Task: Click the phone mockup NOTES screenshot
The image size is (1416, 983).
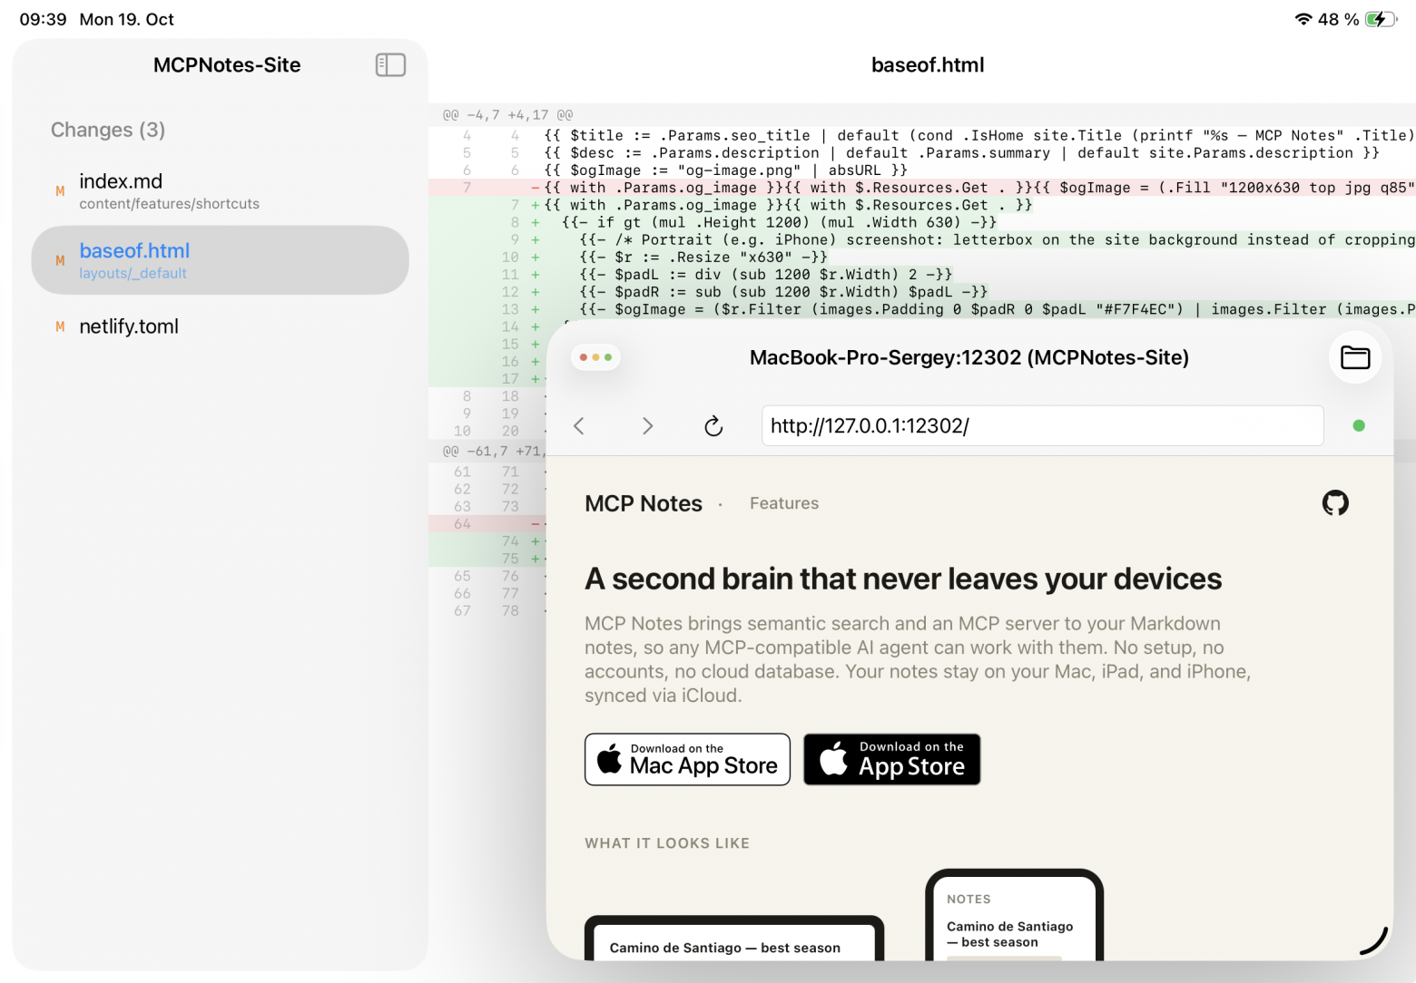Action: coord(1014,915)
